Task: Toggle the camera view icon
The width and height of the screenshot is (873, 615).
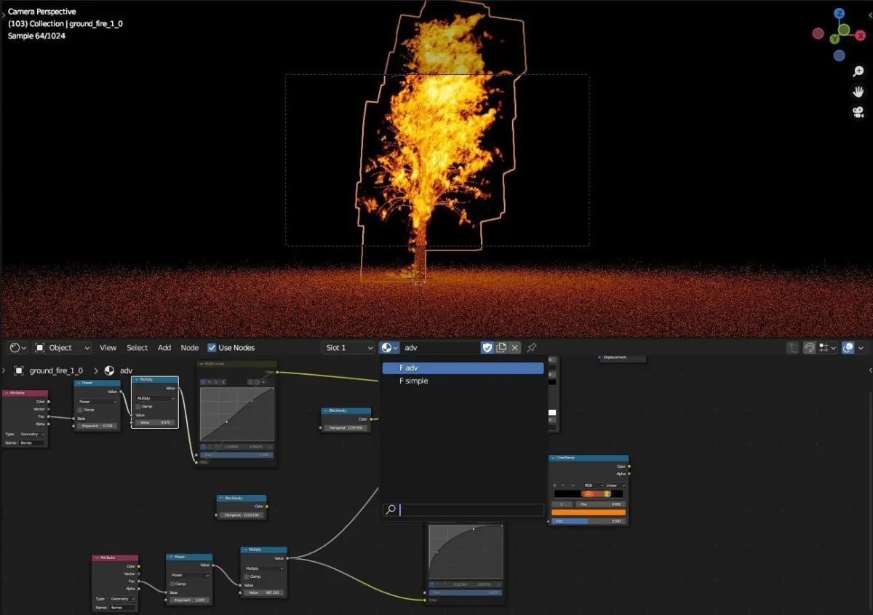Action: coord(858,112)
